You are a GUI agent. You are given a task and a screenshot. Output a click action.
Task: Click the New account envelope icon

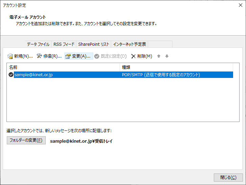click(x=10, y=56)
